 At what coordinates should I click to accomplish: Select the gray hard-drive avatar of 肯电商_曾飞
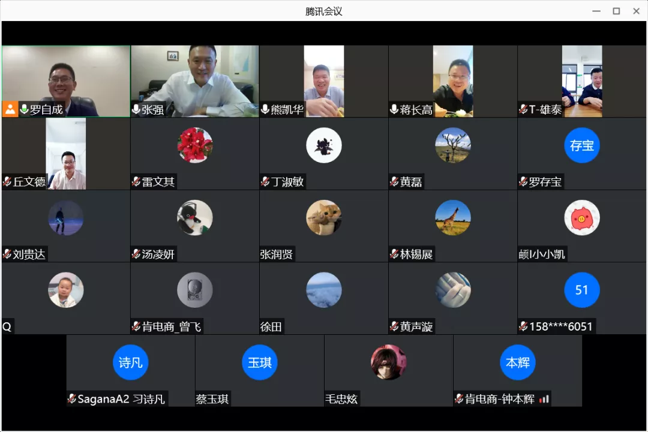tap(195, 290)
